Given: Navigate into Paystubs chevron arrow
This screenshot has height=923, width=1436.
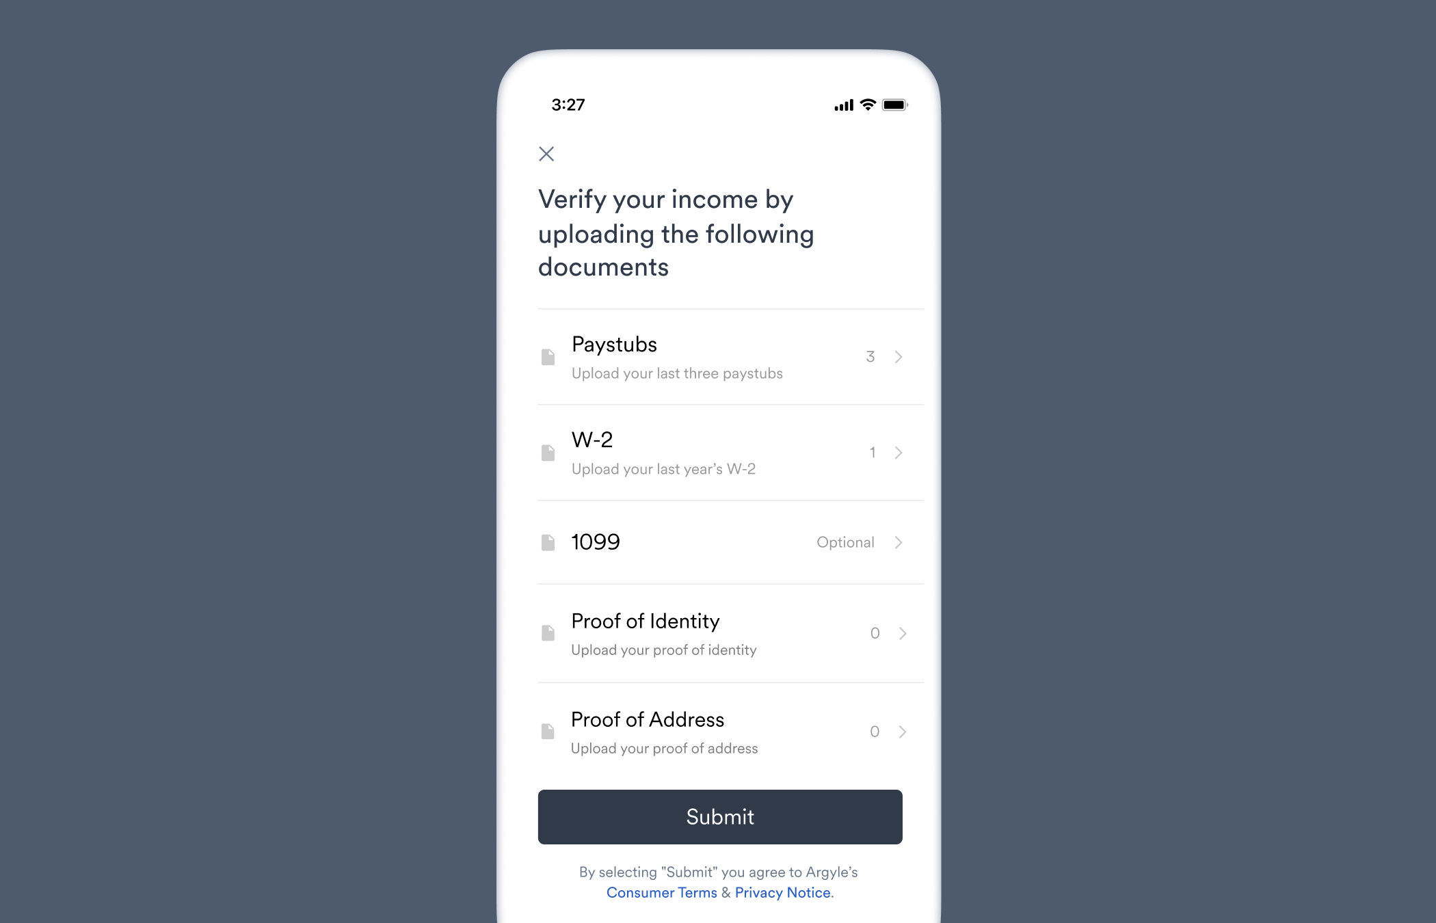Looking at the screenshot, I should point(898,357).
